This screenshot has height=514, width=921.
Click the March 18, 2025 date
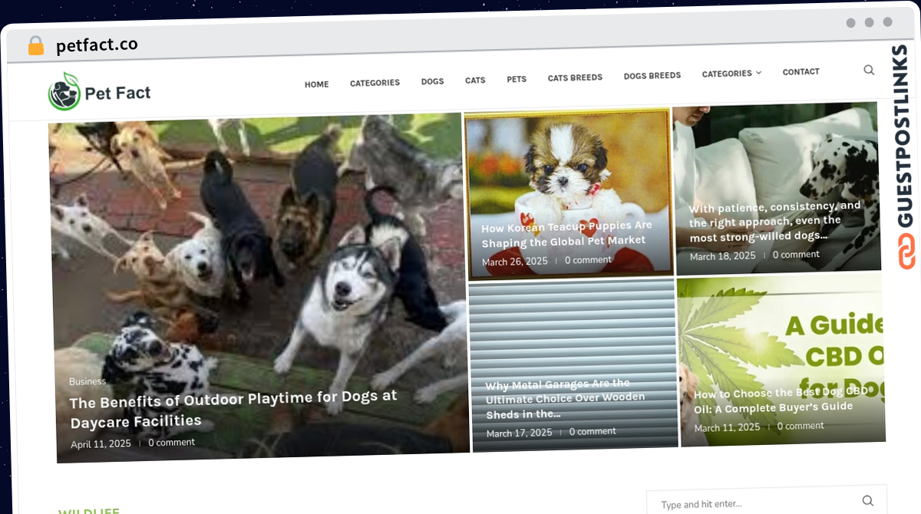722,256
